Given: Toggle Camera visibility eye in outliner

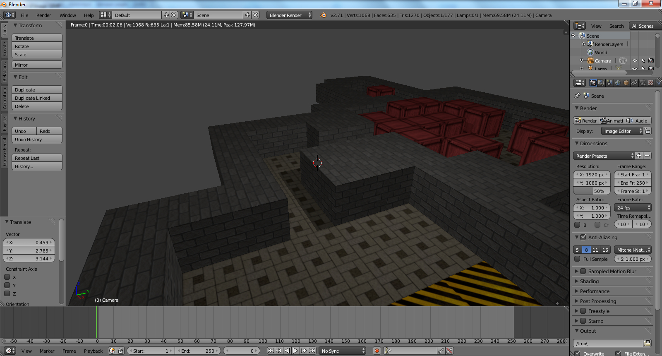Looking at the screenshot, I should [635, 60].
